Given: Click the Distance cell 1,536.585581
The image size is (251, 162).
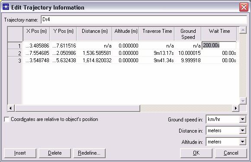Looking at the screenshot, I should click(x=94, y=53).
